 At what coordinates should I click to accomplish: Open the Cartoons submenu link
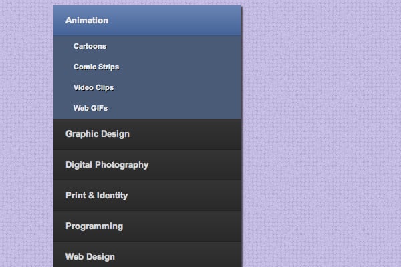(x=147, y=46)
